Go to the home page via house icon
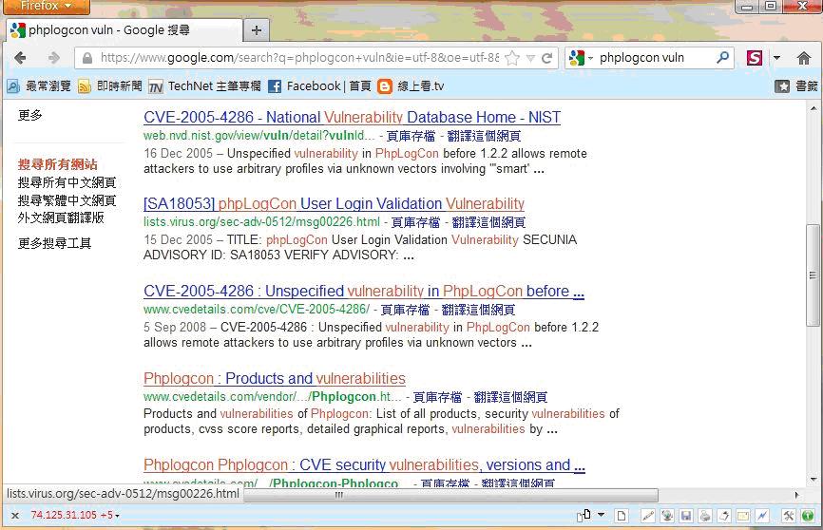Screen dimensions: 823x530 point(804,58)
